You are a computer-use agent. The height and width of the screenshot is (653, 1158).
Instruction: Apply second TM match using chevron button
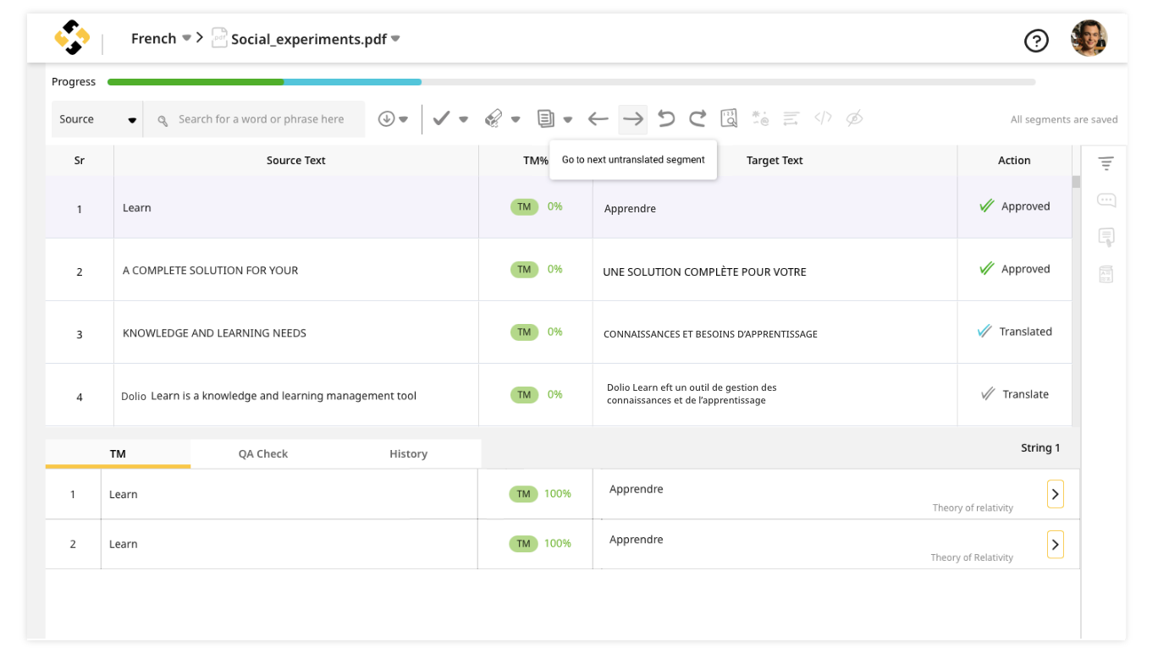pyautogui.click(x=1055, y=545)
